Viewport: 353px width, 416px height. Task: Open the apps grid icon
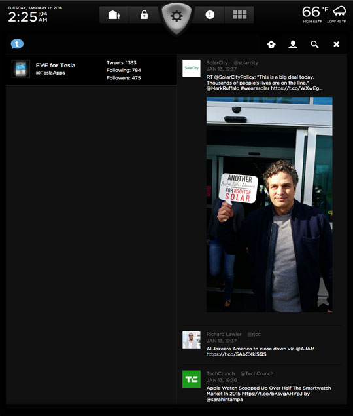[x=239, y=14]
